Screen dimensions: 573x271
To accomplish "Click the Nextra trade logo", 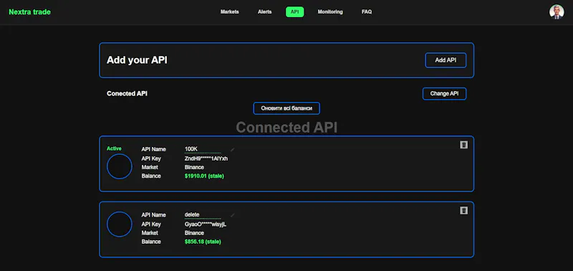I will [29, 12].
